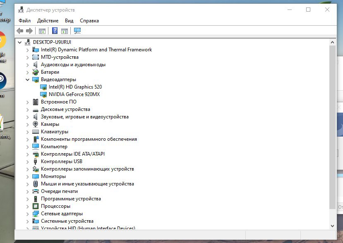
Task: Click the scrollbar down arrow
Action: click(x=333, y=226)
